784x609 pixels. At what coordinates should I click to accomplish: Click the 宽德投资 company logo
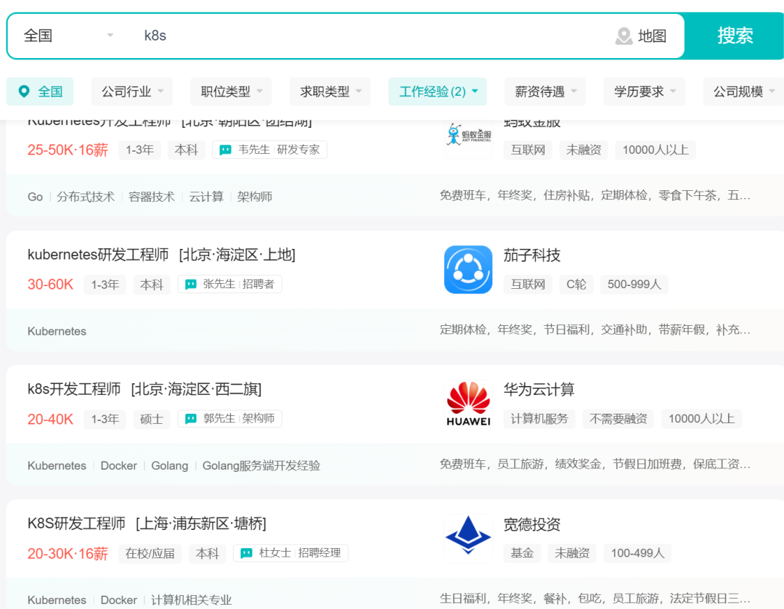[468, 538]
